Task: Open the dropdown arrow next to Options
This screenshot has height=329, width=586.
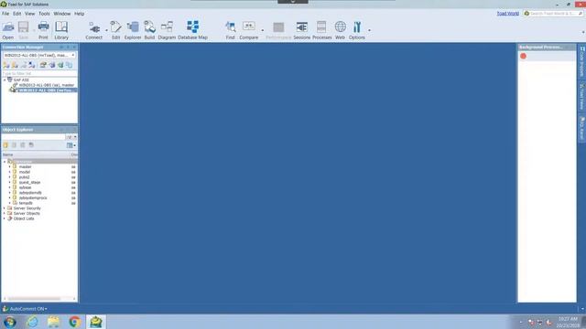Action: coord(369,30)
